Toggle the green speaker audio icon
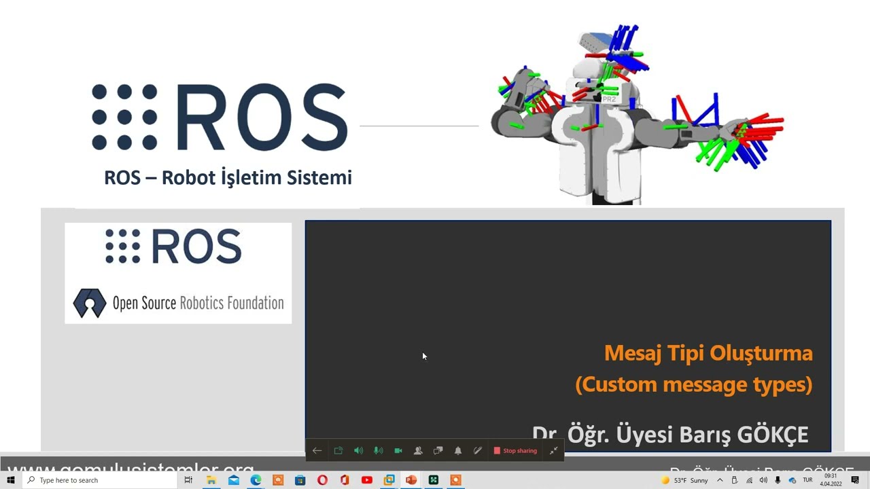 pyautogui.click(x=358, y=450)
